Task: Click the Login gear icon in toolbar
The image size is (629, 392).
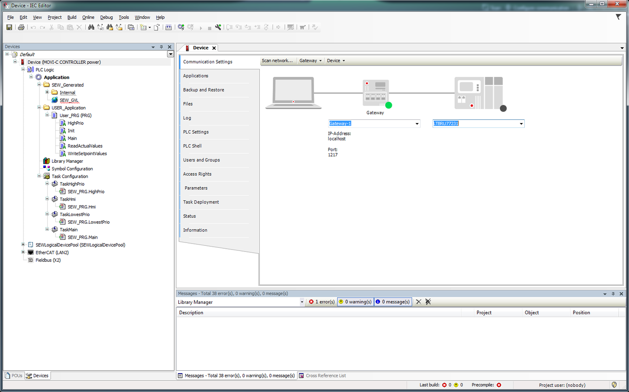Action: coord(181,27)
